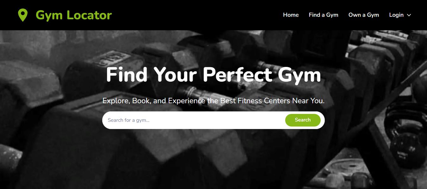Viewport: 427px width, 189px height.
Task: Expand the Login menu
Action: (400, 15)
